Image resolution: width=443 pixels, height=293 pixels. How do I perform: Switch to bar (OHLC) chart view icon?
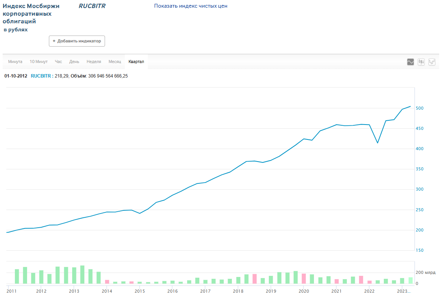(432, 62)
